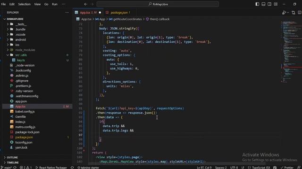This screenshot has height=169, width=302.
Task: Go forward with the right arrow
Action: coord(92,4)
